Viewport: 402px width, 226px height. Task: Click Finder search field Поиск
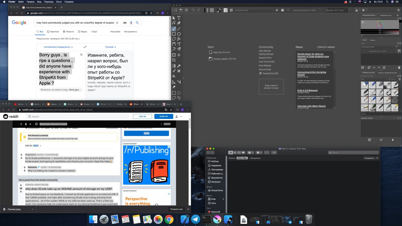coord(353,153)
